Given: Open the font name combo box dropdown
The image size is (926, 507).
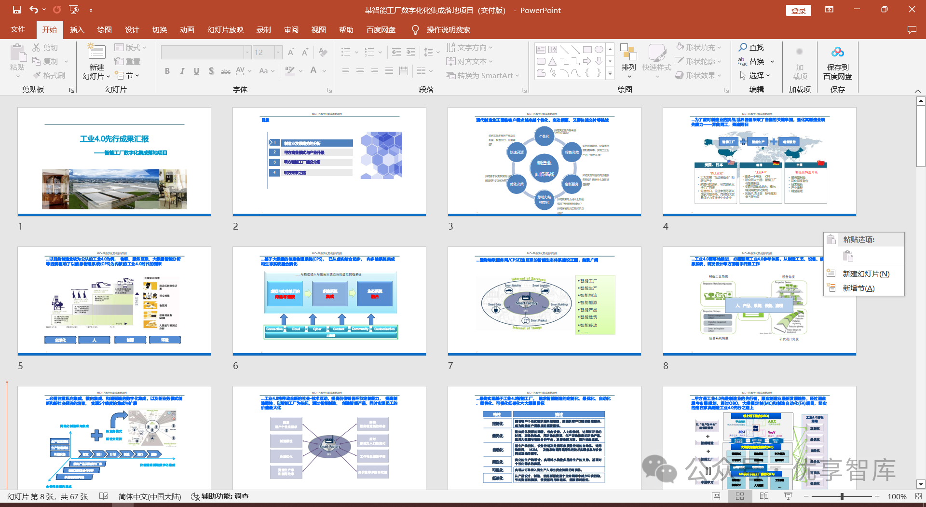Looking at the screenshot, I should 247,52.
